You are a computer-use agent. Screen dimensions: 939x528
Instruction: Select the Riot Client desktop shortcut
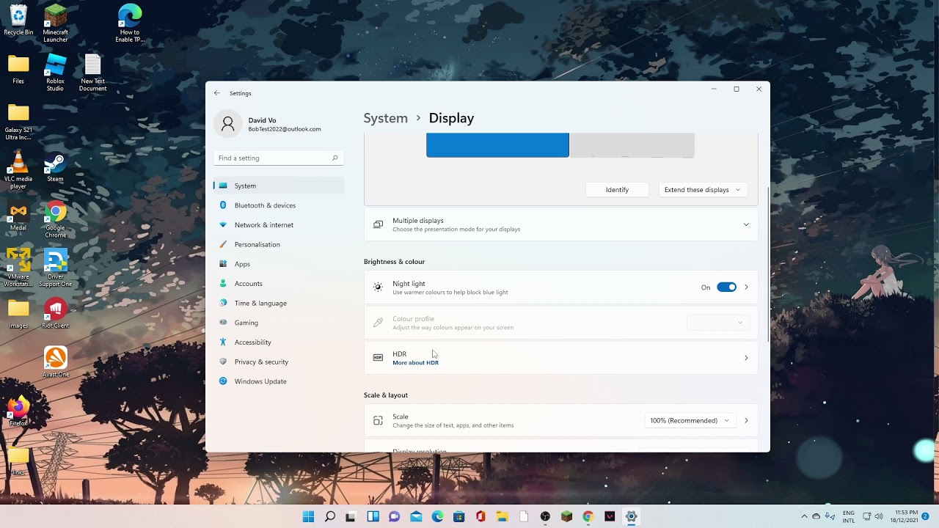pyautogui.click(x=55, y=314)
